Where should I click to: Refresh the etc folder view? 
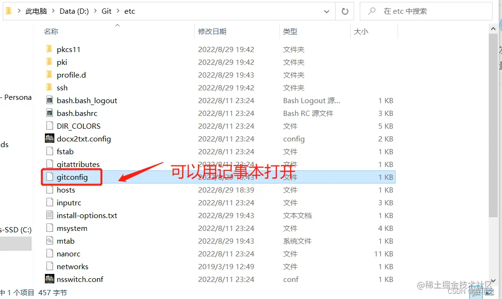click(x=345, y=11)
